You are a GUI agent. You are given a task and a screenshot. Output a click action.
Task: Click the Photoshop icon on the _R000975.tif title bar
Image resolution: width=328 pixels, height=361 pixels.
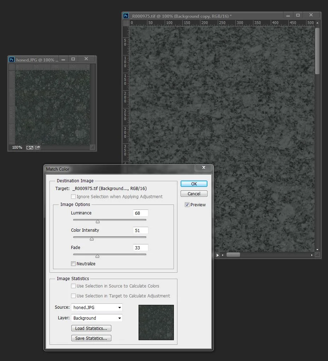pyautogui.click(x=126, y=16)
